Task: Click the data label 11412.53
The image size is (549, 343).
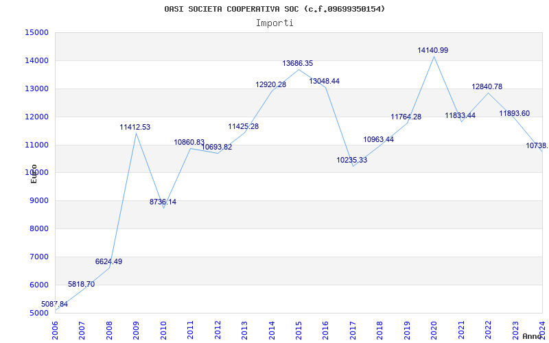Action: click(135, 127)
